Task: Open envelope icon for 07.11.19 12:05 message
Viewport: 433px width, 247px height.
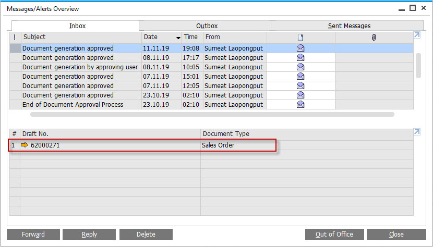Action: (x=300, y=86)
